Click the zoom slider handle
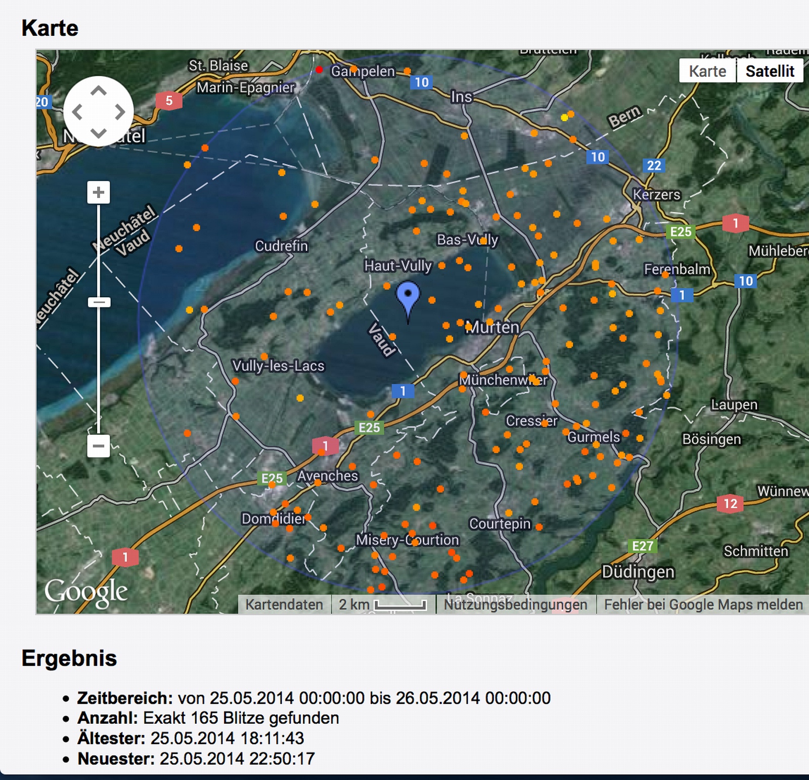 coord(99,303)
